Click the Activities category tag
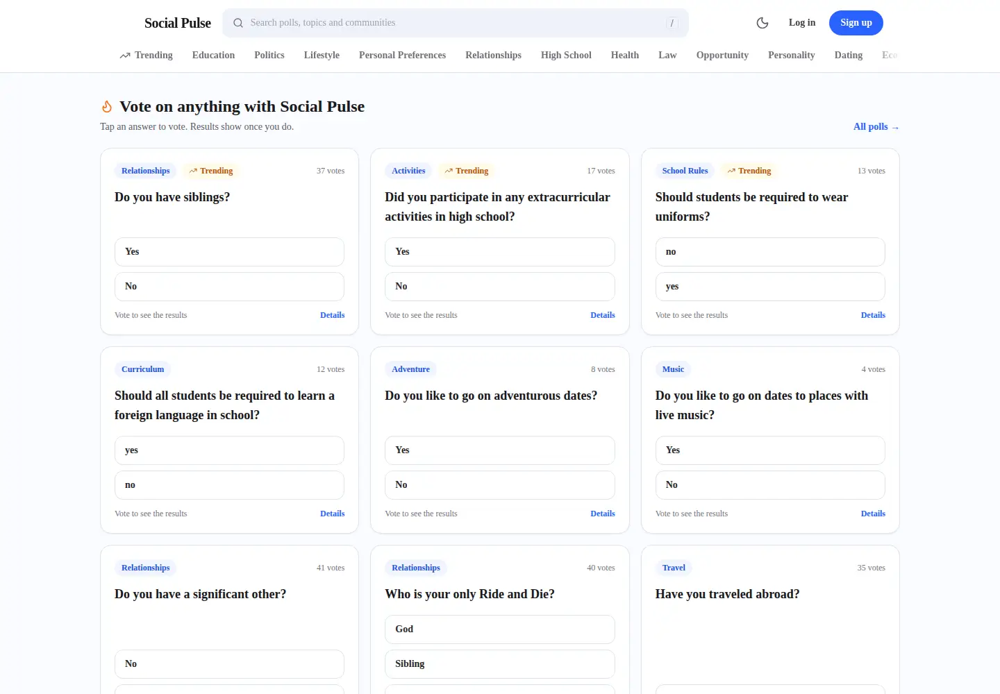Screen dimensions: 1000x694 408,171
